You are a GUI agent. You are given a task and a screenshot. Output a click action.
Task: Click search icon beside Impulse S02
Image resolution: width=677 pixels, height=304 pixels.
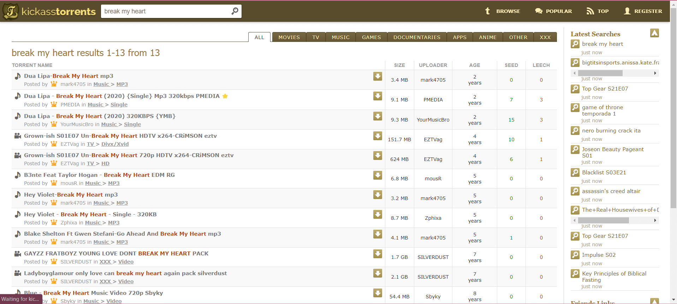tap(575, 255)
